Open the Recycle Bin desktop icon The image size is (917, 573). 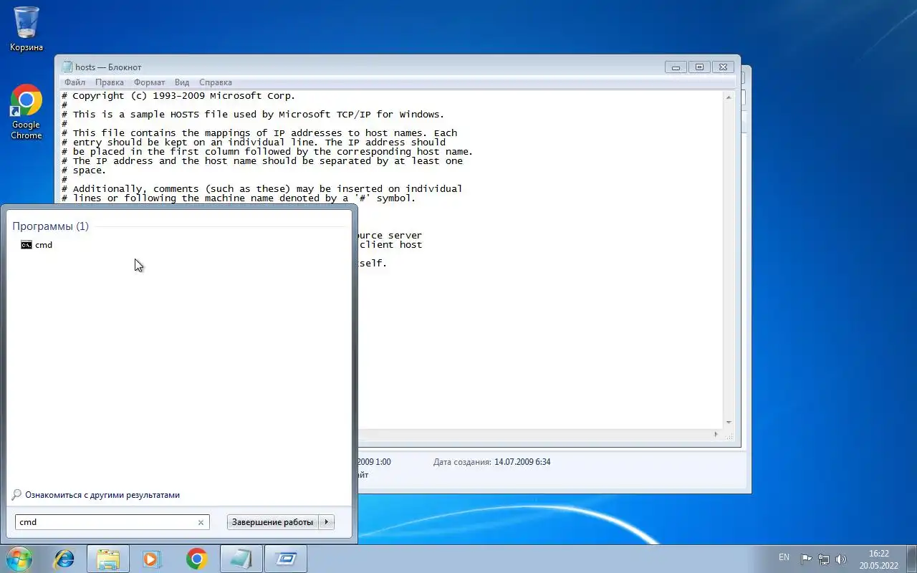pos(27,29)
